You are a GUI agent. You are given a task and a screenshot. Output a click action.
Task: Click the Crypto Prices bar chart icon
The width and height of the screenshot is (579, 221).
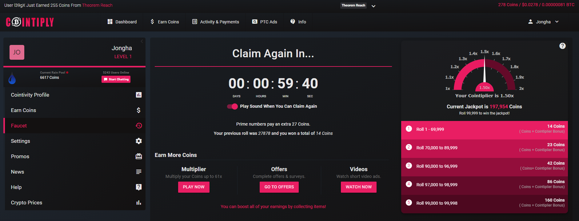coord(139,203)
